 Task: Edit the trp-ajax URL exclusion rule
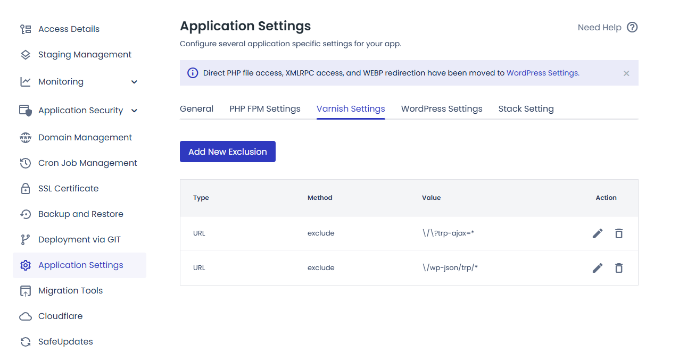pyautogui.click(x=598, y=233)
